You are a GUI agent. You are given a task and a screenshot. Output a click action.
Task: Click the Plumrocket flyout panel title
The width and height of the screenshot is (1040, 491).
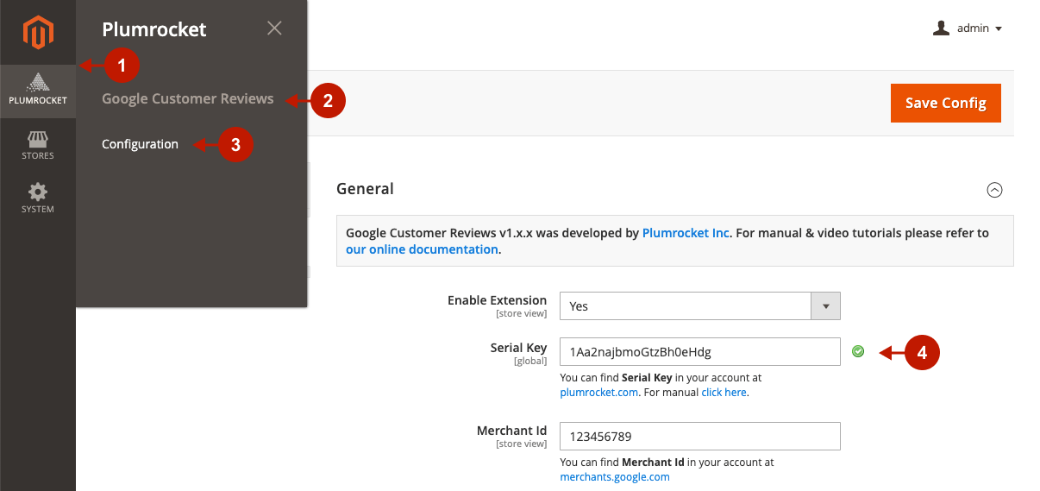pyautogui.click(x=154, y=29)
